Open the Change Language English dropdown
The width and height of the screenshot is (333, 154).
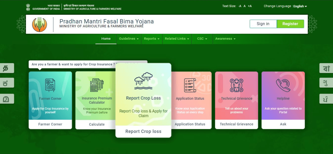(300, 6)
